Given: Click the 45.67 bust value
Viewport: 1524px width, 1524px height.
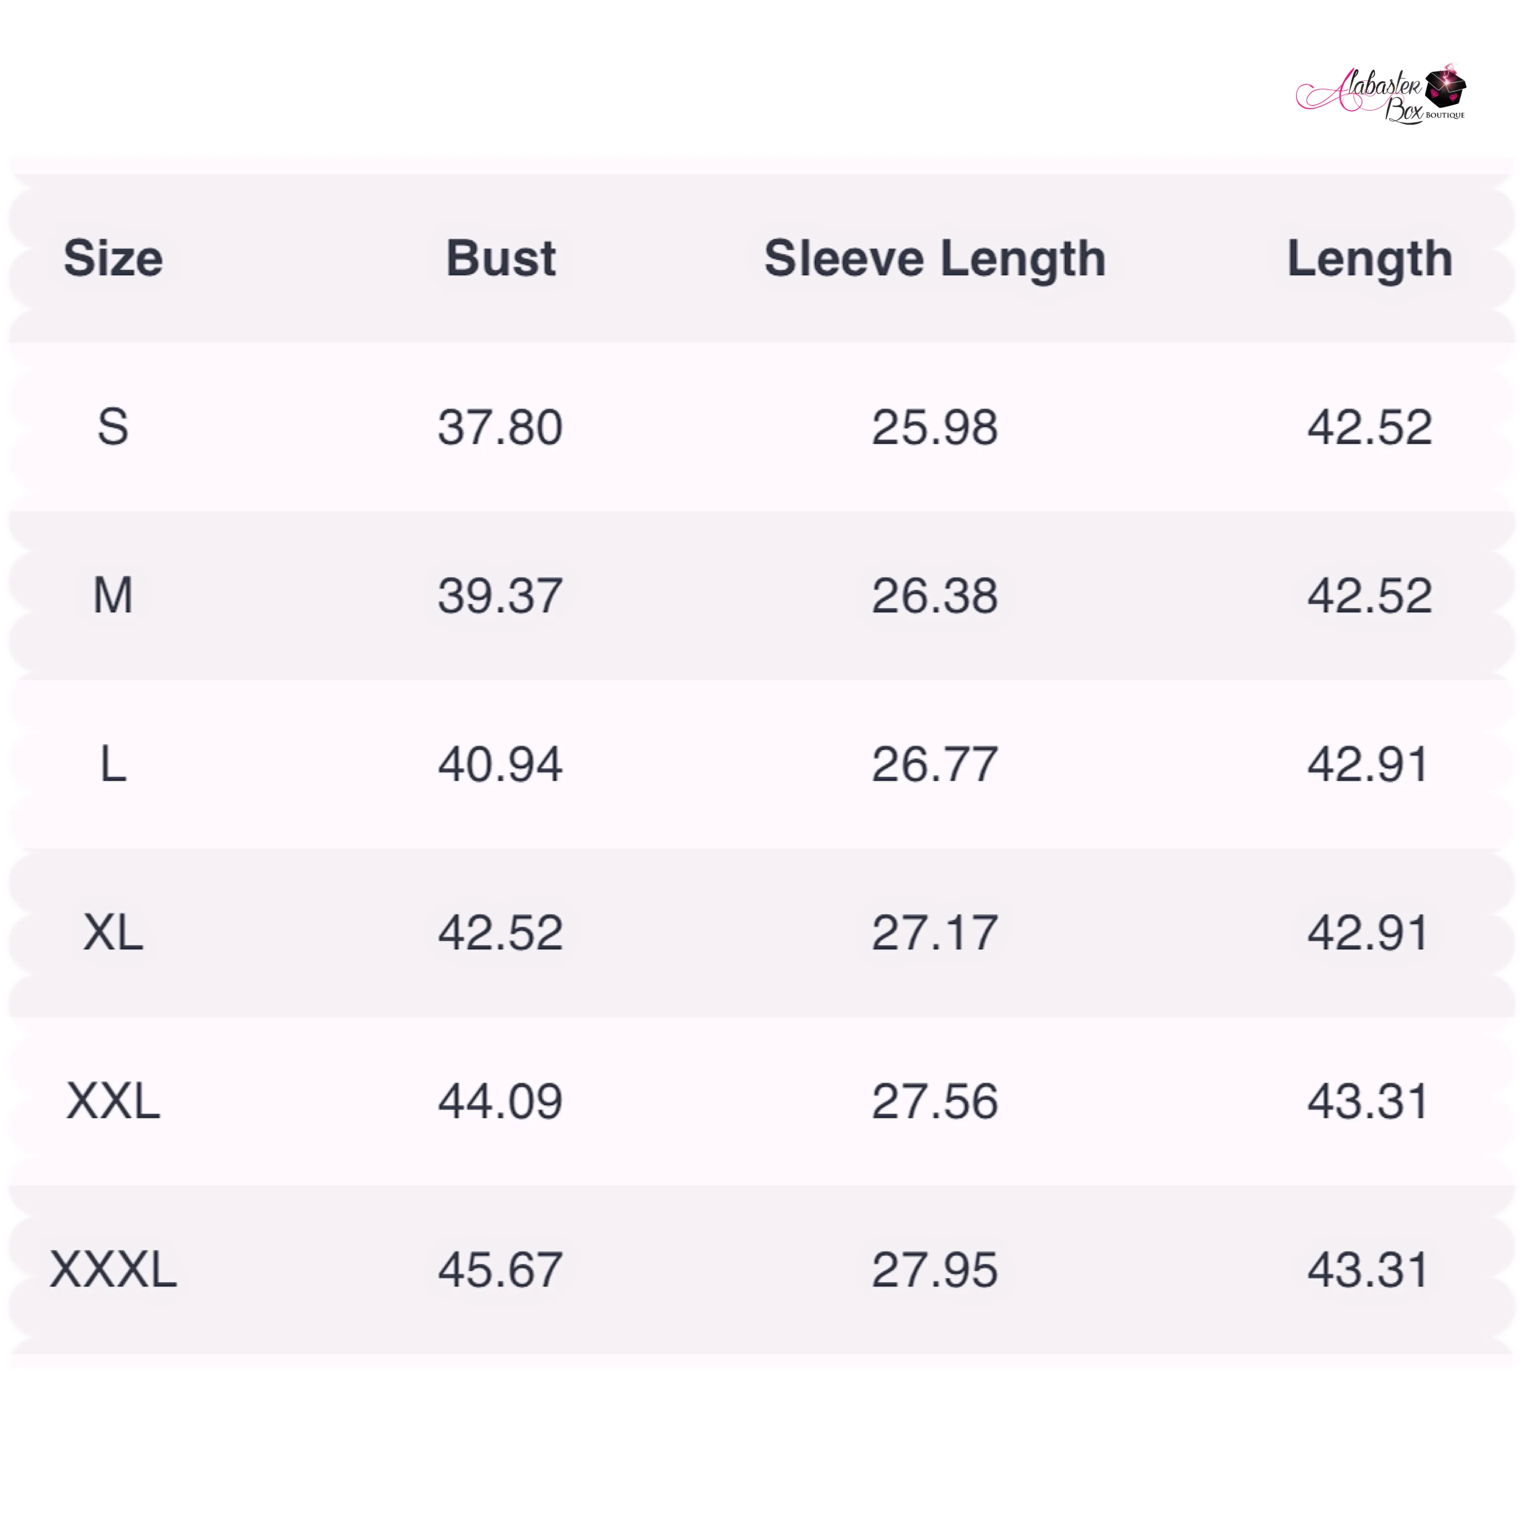Looking at the screenshot, I should [501, 1270].
